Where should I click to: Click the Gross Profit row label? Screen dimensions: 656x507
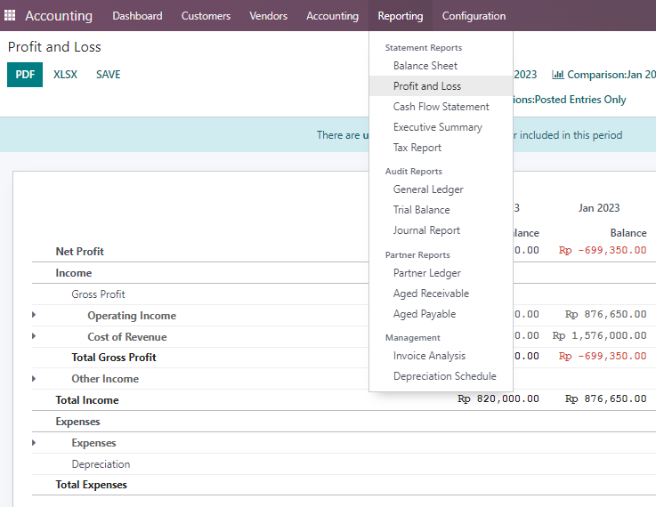pyautogui.click(x=98, y=294)
